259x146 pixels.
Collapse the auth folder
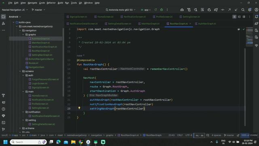pyautogui.click(x=23, y=75)
